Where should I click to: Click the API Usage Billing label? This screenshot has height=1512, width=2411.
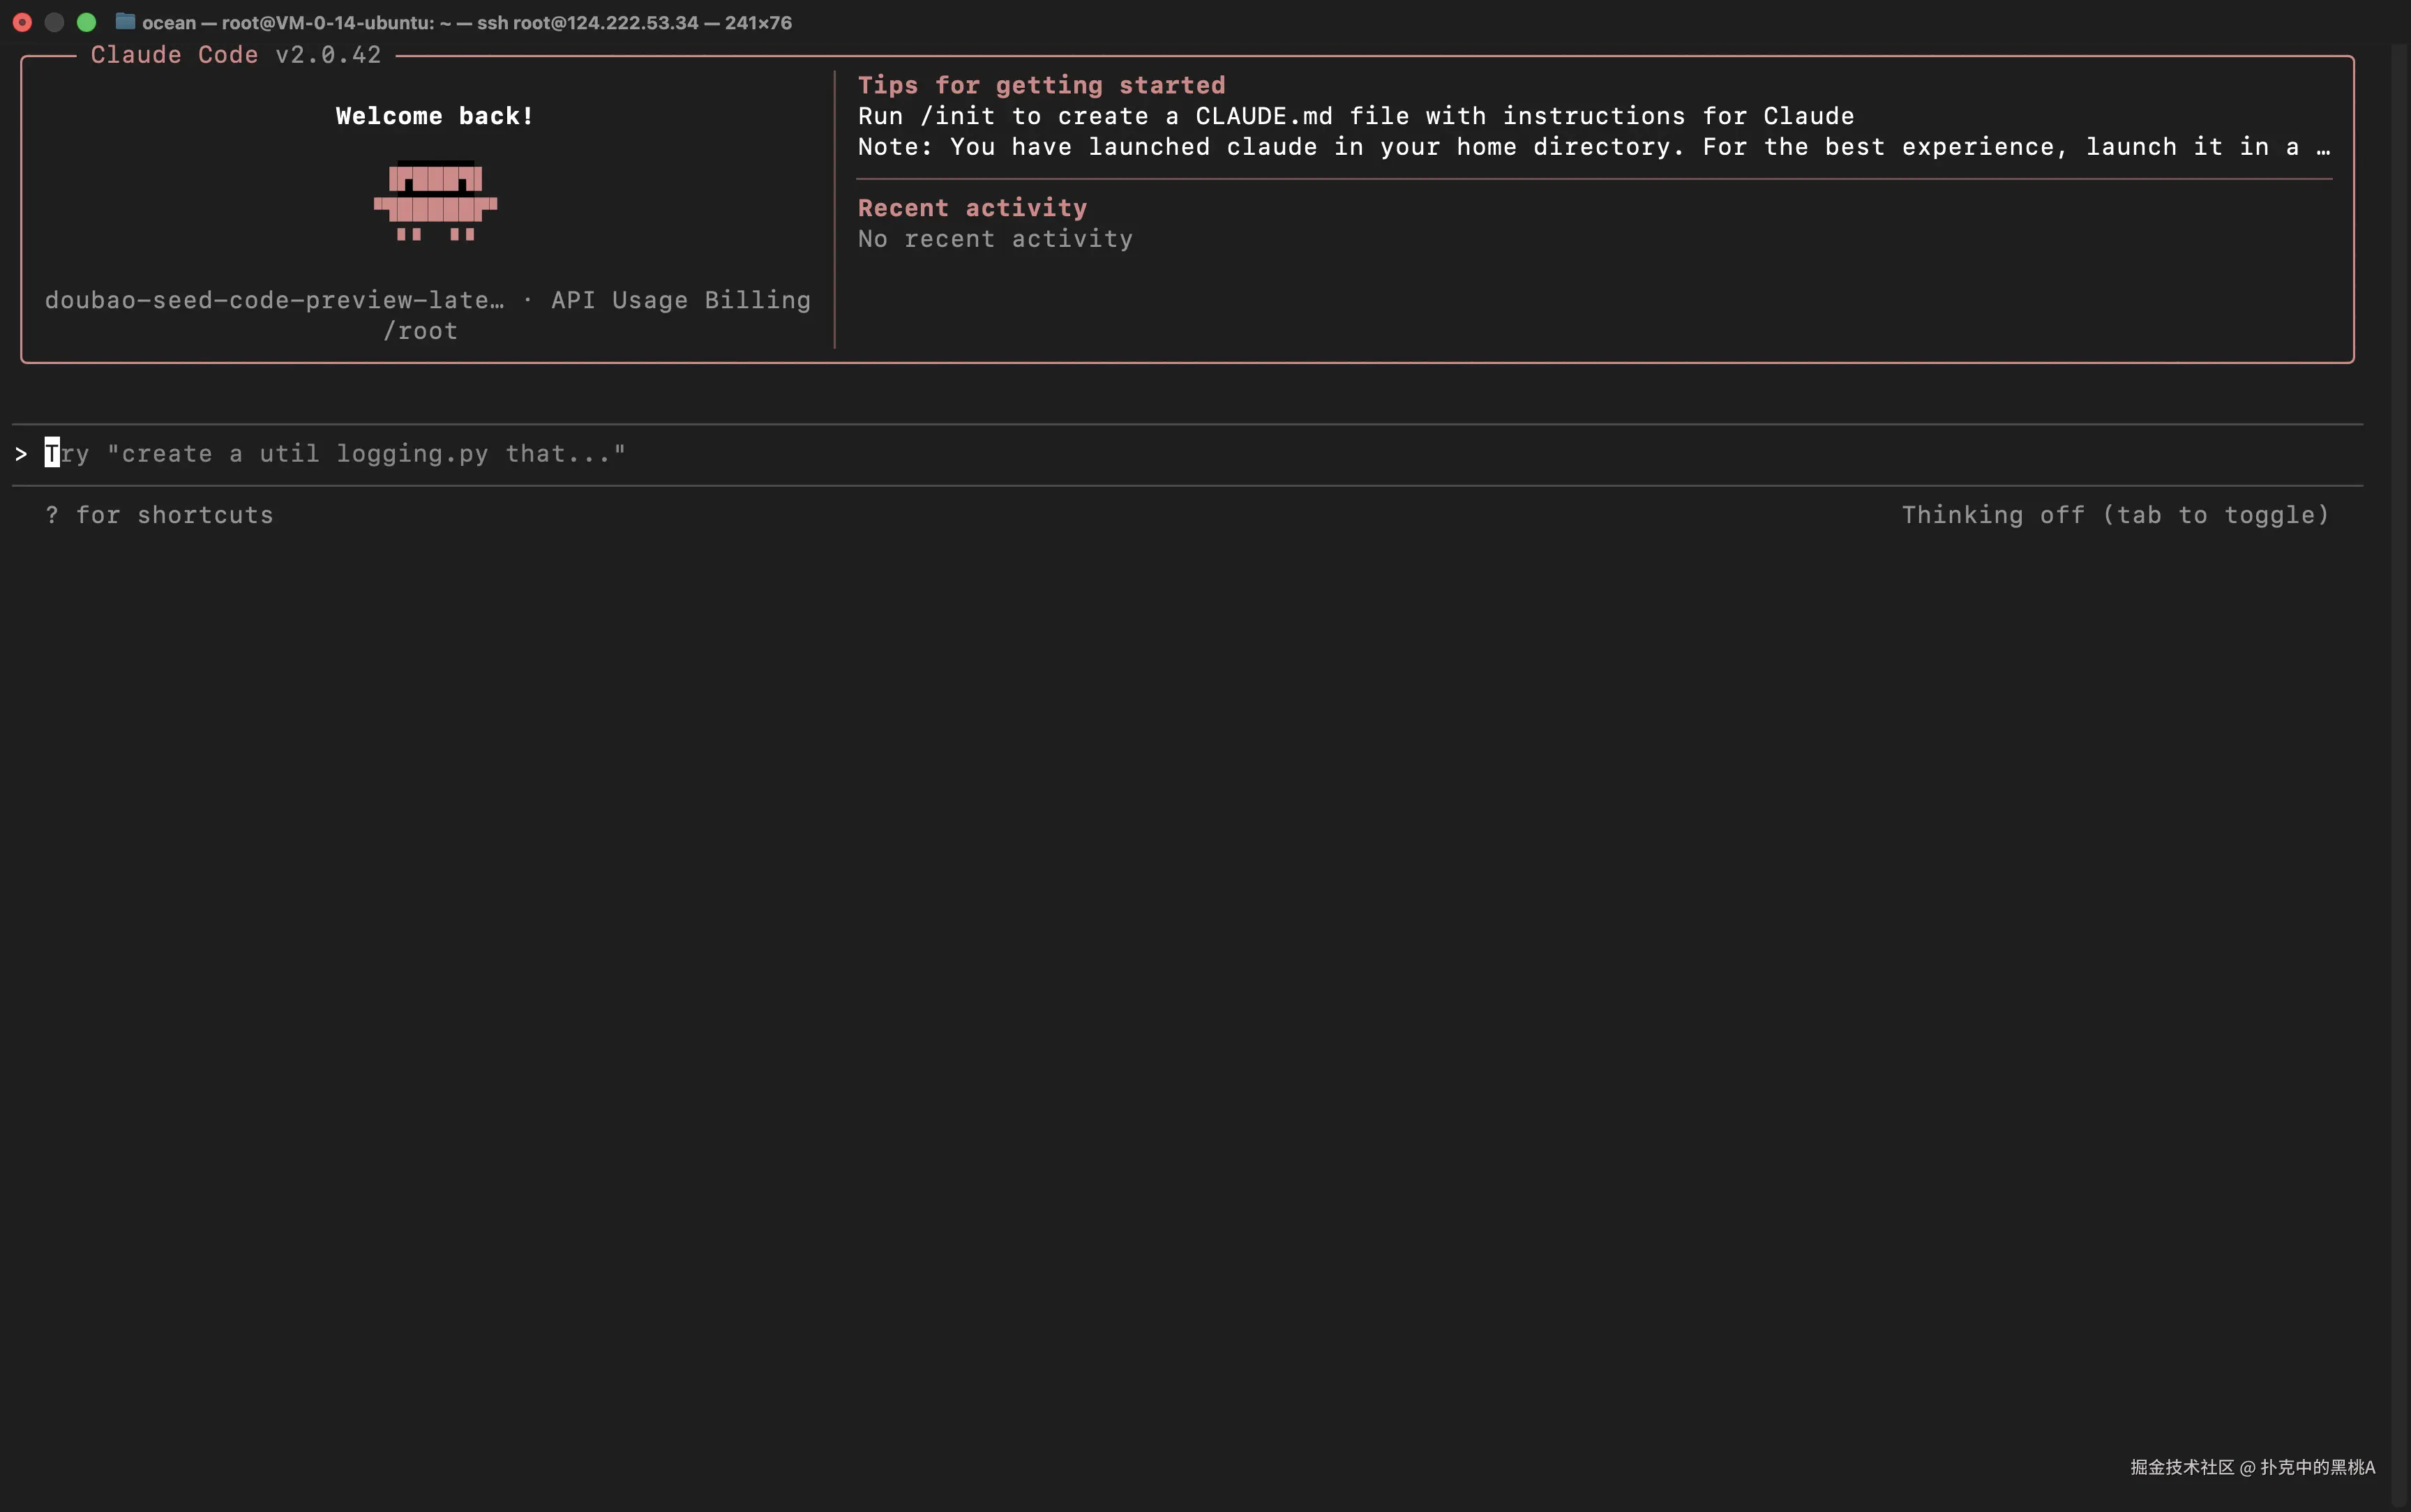point(680,300)
